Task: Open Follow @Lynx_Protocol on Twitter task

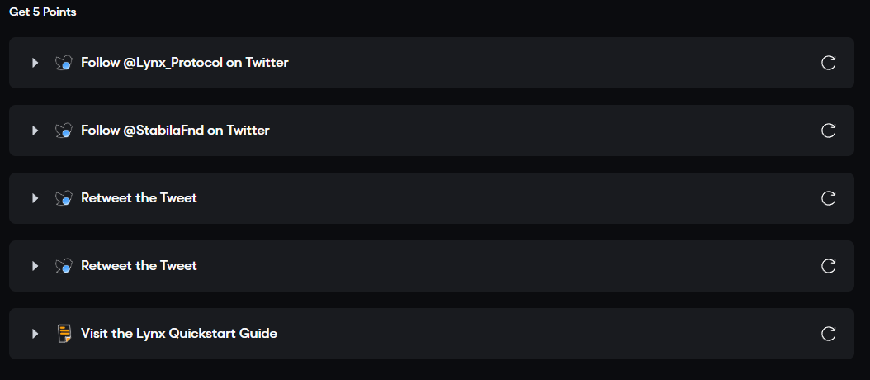Action: [432, 63]
